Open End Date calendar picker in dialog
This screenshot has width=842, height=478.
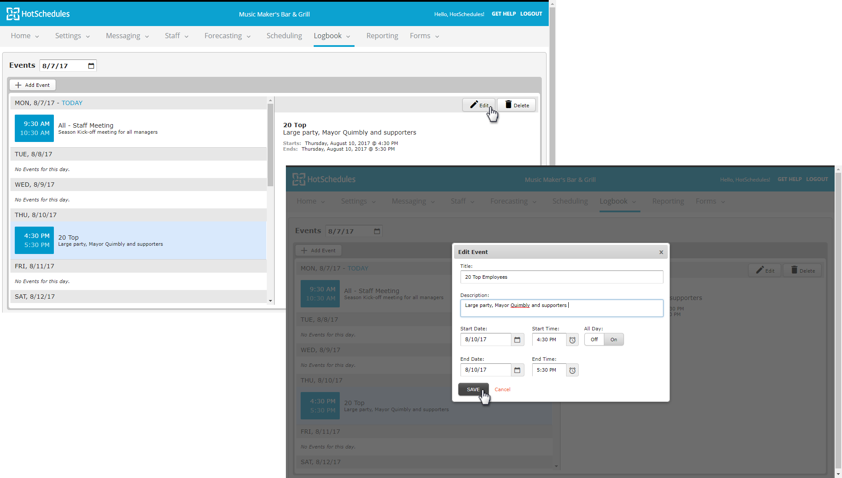[x=517, y=370]
